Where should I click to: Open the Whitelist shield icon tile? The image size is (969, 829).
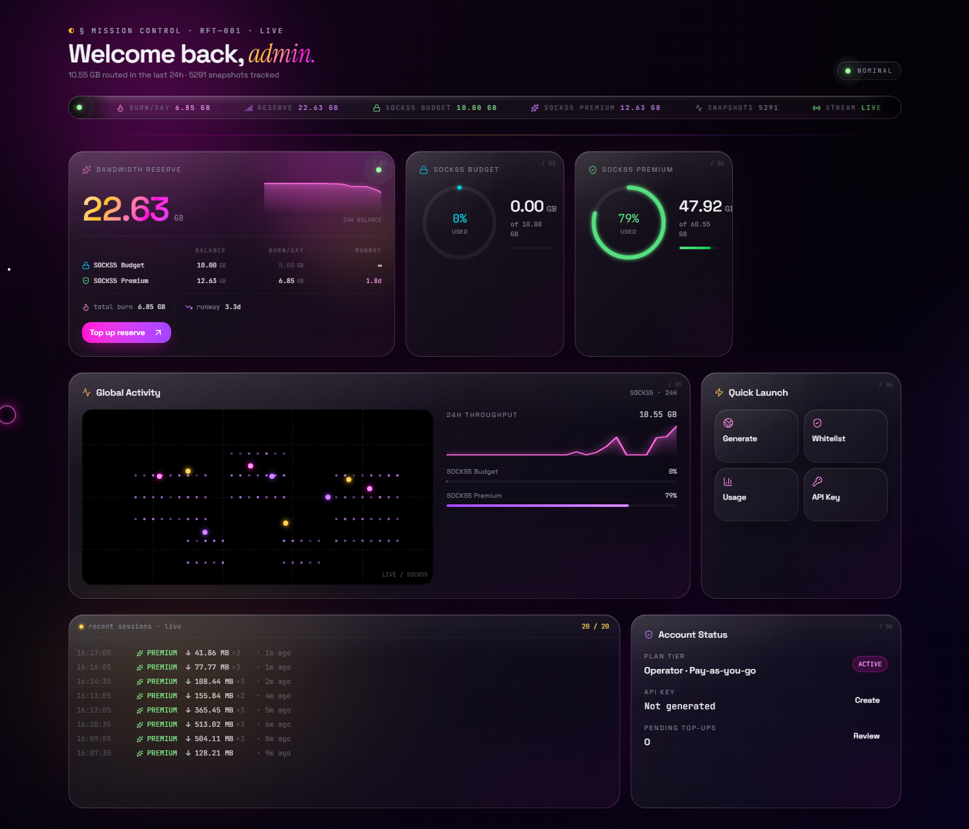(817, 423)
